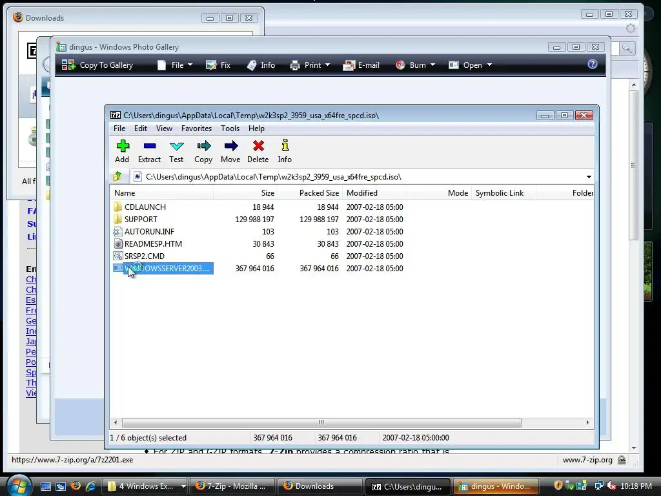
Task: Click the security shield tray icon
Action: point(558,486)
